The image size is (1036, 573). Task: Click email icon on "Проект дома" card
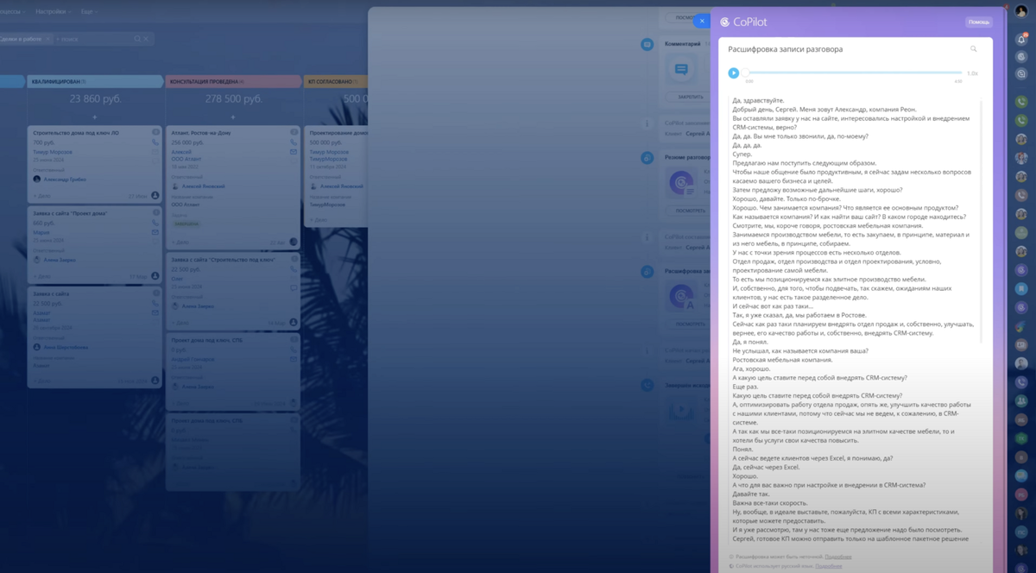(x=155, y=232)
